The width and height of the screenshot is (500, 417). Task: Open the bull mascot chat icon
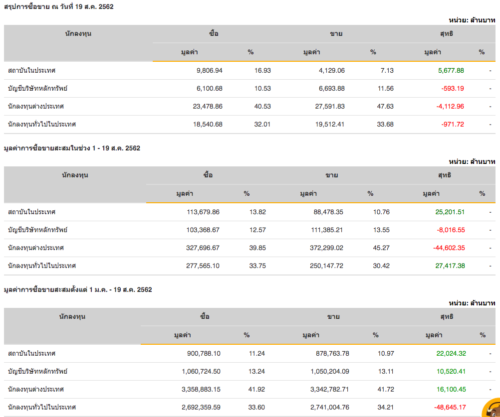coord(492,409)
